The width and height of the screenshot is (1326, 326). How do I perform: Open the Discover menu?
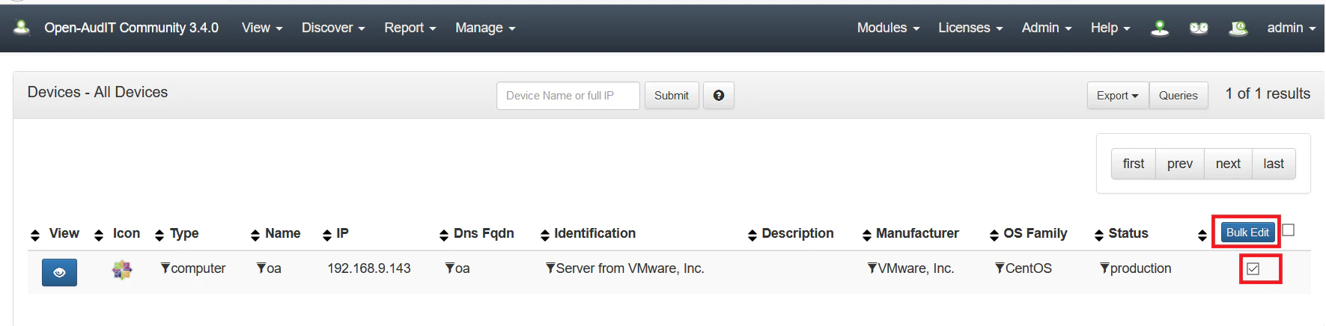click(x=333, y=28)
